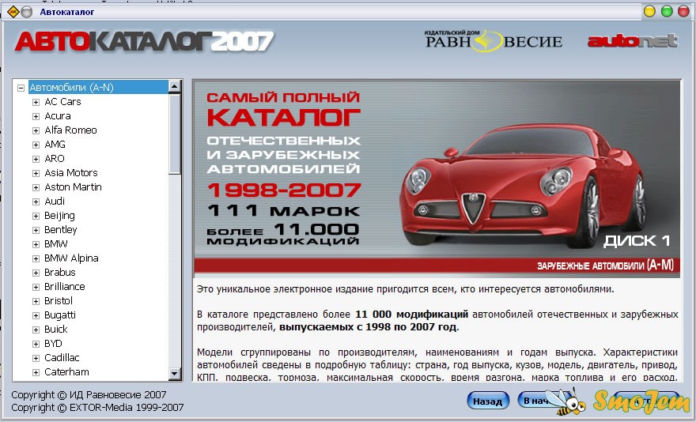
Task: Select Caterham in the brand list
Action: click(x=66, y=372)
